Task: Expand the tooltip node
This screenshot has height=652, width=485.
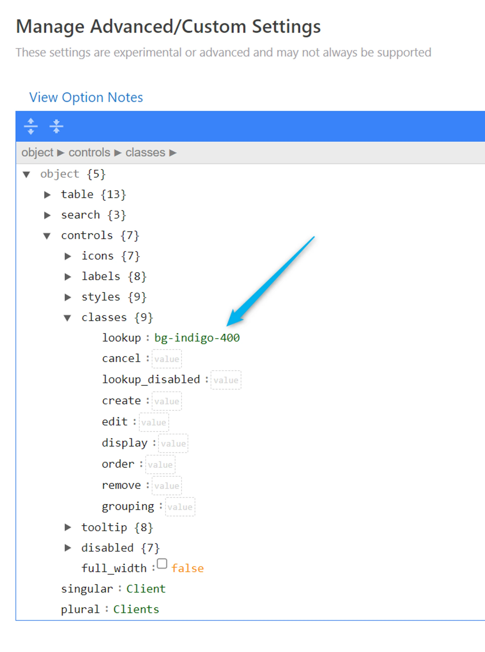Action: (68, 527)
